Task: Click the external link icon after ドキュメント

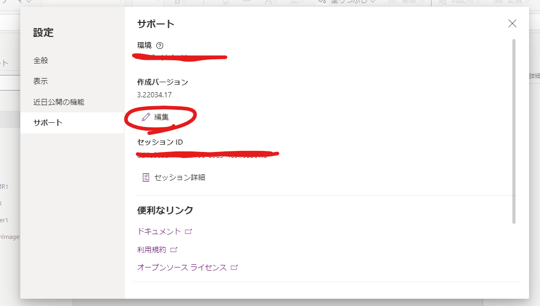Action: click(x=189, y=232)
